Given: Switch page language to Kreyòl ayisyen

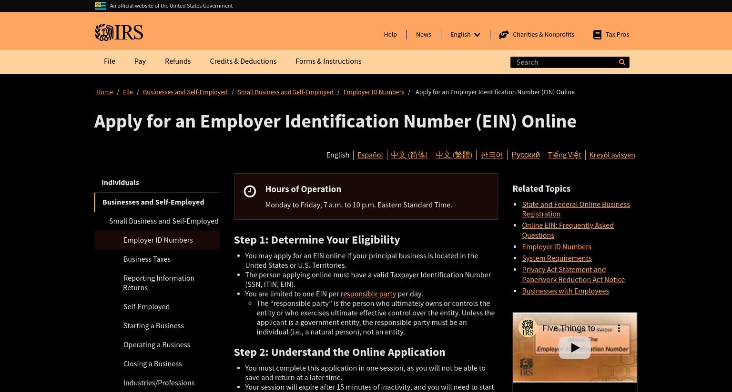Looking at the screenshot, I should [x=612, y=155].
